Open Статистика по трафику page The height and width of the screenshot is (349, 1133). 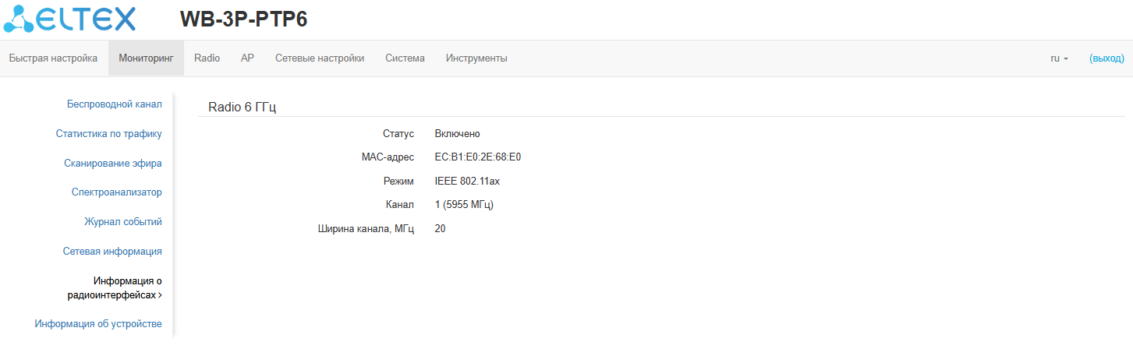108,134
